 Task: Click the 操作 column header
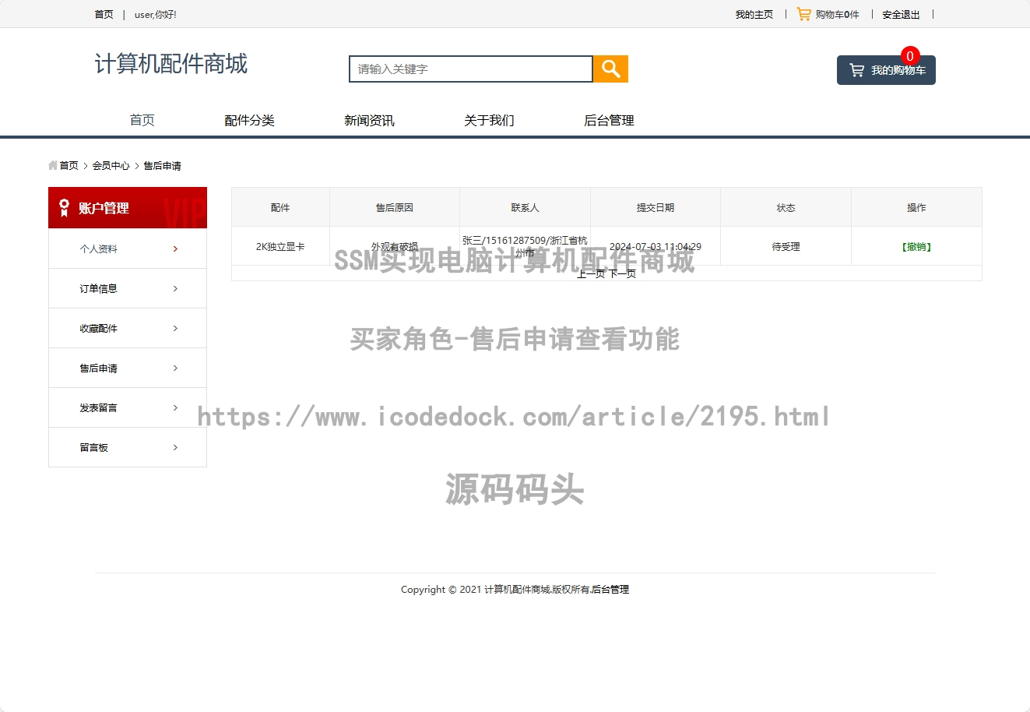[x=916, y=207]
